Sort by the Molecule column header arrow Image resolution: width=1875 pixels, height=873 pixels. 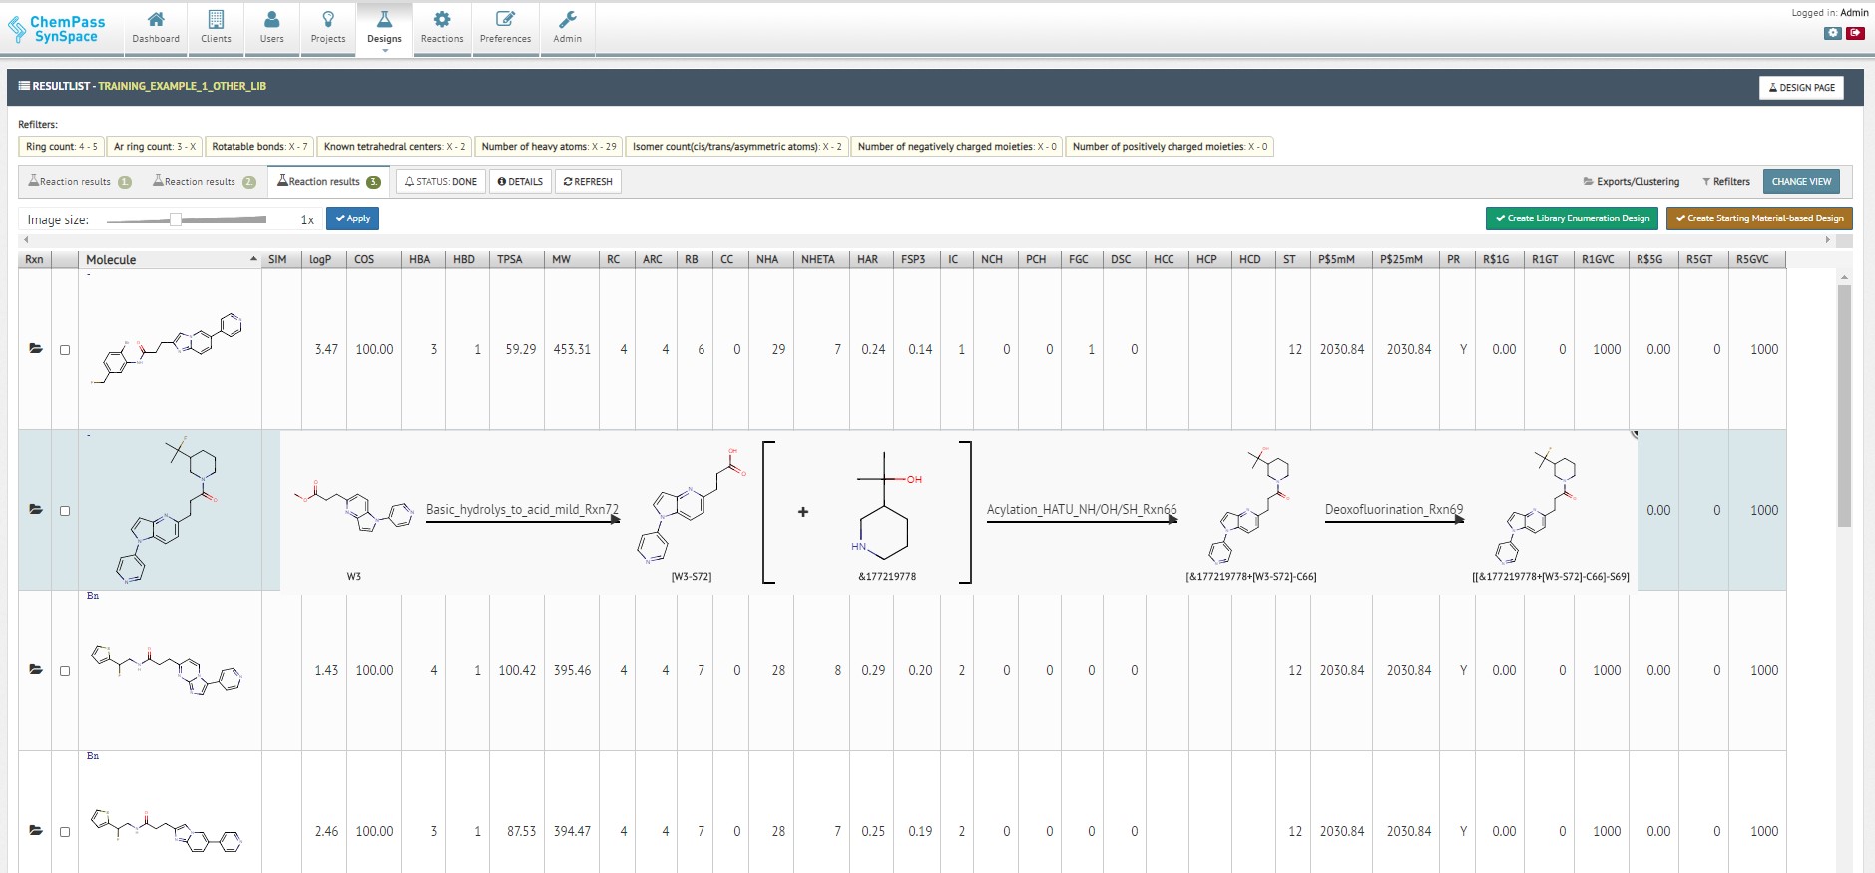(x=252, y=259)
